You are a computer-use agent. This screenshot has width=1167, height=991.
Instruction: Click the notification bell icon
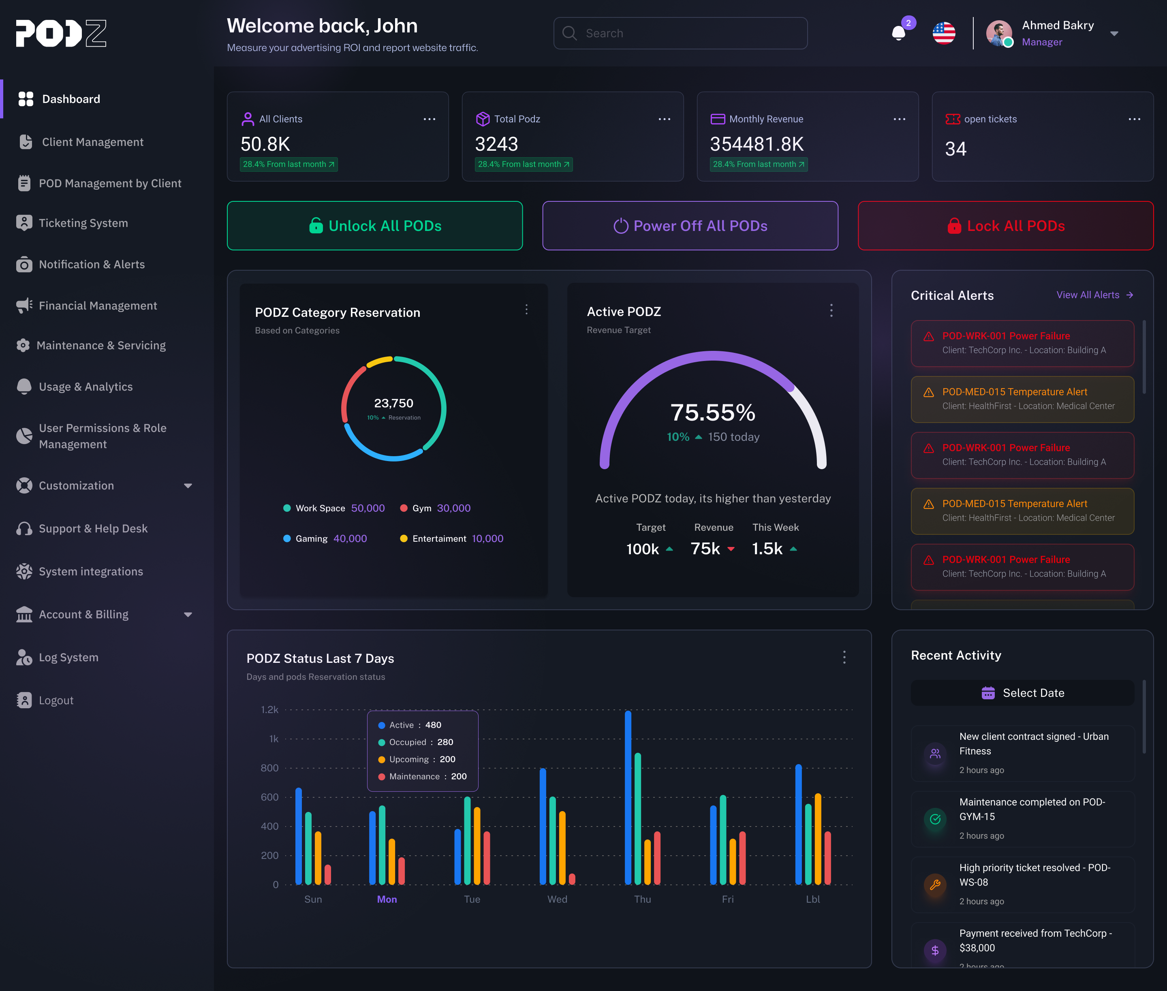pos(898,33)
